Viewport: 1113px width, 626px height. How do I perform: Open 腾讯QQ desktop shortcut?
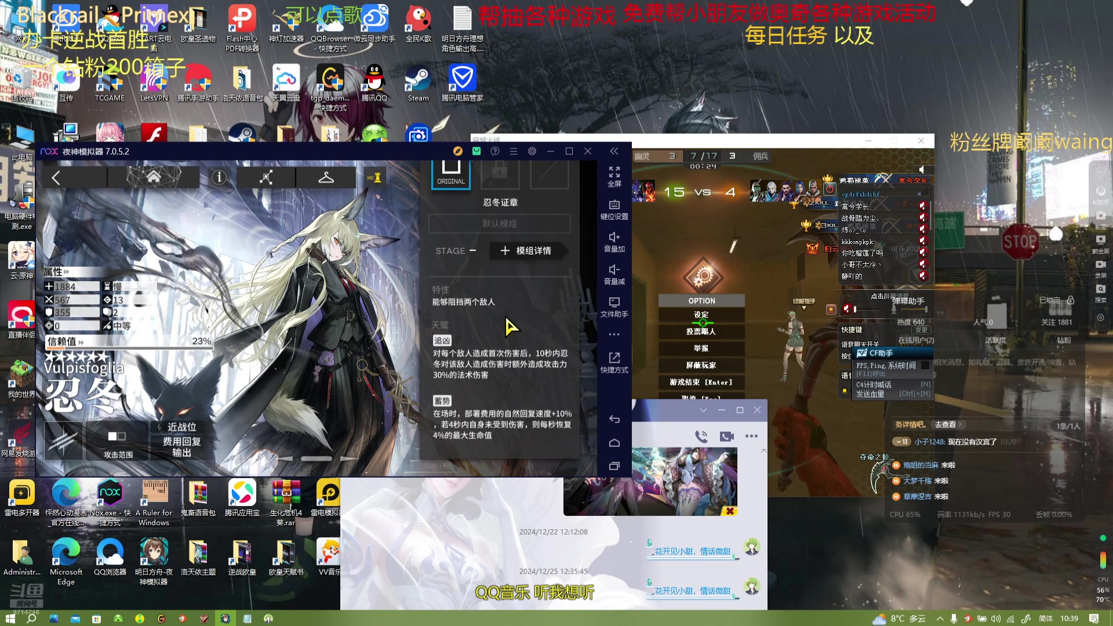pyautogui.click(x=374, y=82)
